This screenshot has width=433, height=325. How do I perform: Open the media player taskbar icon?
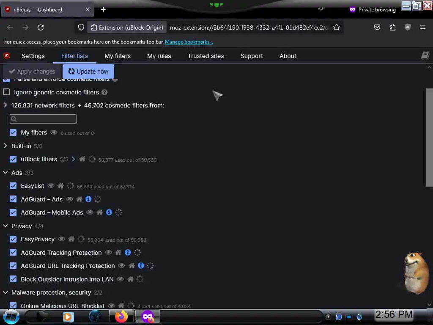[68, 317]
